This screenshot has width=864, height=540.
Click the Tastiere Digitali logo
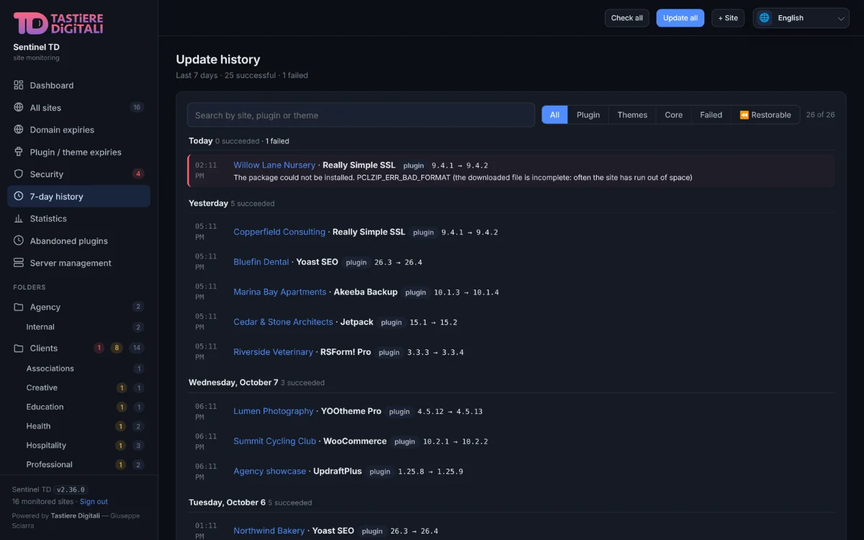58,23
